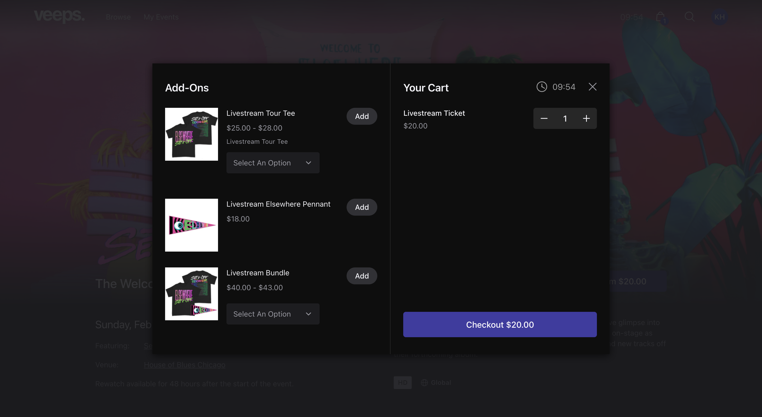Add the Livestream Tour Tee to cart

pyautogui.click(x=362, y=116)
